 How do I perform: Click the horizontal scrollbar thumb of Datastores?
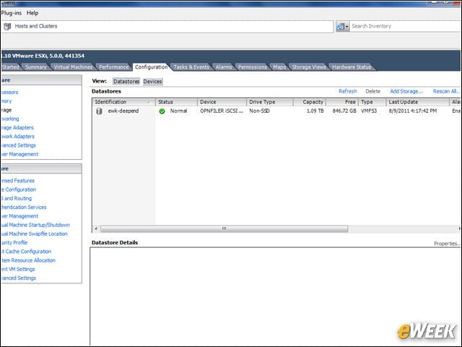pyautogui.click(x=224, y=228)
